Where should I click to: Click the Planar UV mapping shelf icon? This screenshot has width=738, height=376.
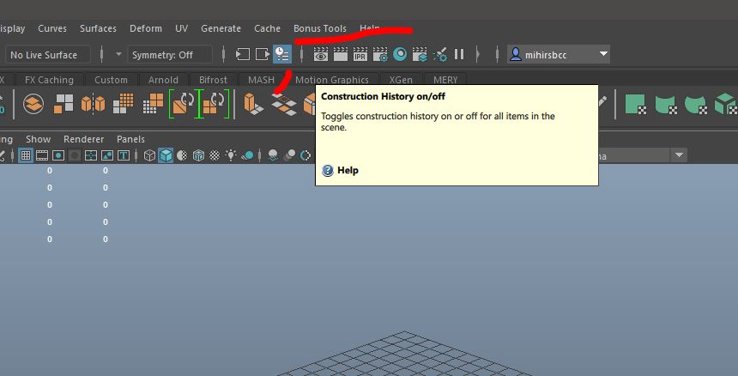(x=635, y=104)
